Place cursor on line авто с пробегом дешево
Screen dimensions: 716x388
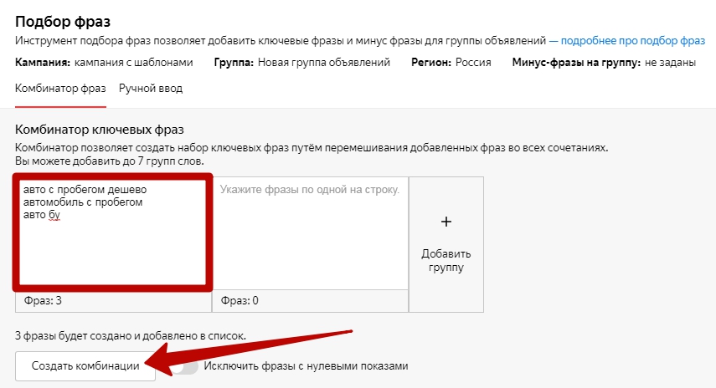tap(85, 190)
